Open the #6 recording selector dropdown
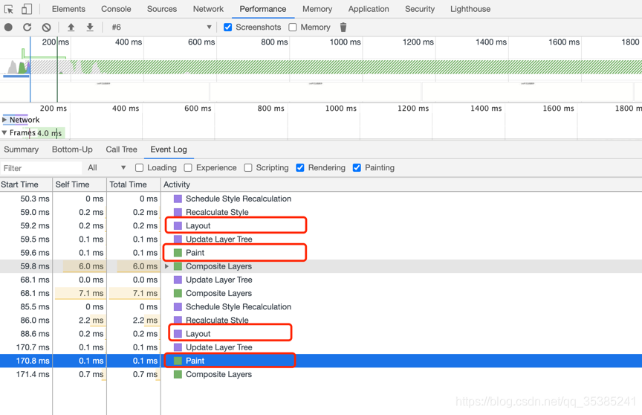Screen dimensions: 642x415 161,27
